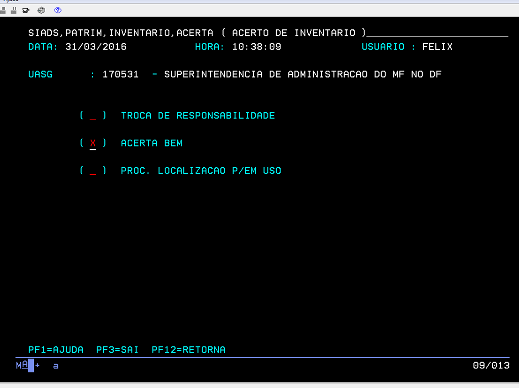Viewport: 519px width, 389px height.
Task: Click the PF12=RETORNA function key label
Action: click(x=189, y=349)
